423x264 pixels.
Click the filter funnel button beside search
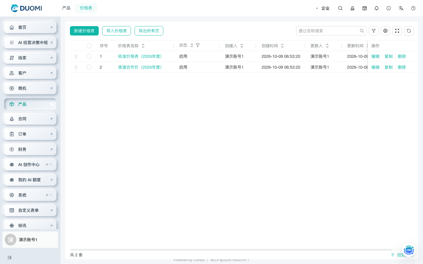(374, 31)
